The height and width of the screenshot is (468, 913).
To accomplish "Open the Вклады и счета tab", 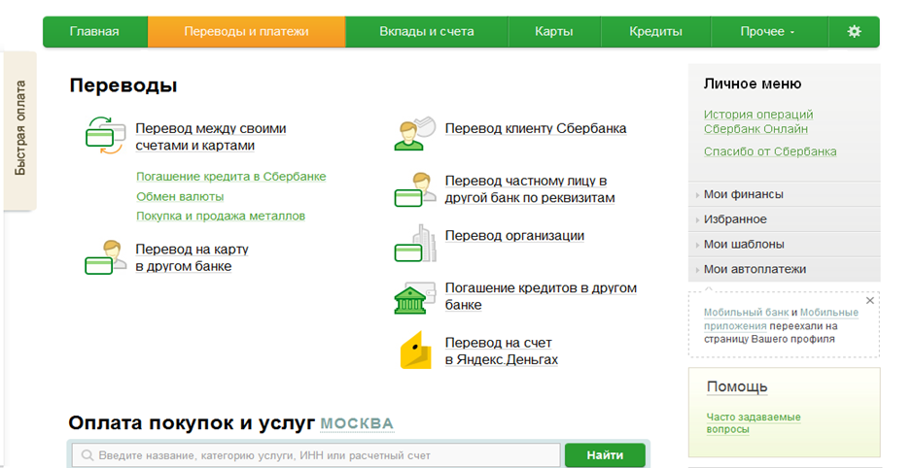I will pos(426,31).
